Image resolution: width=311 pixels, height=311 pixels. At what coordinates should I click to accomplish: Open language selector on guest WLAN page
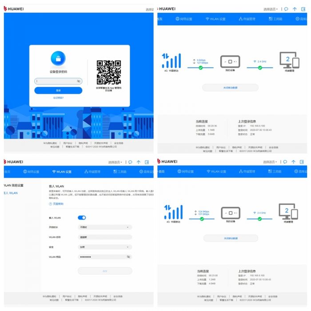click(x=117, y=162)
